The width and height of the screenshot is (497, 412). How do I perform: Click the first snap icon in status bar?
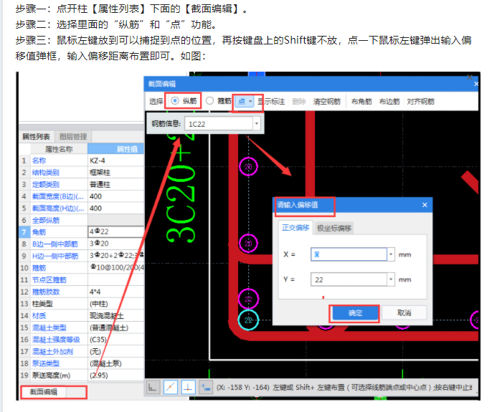(153, 388)
